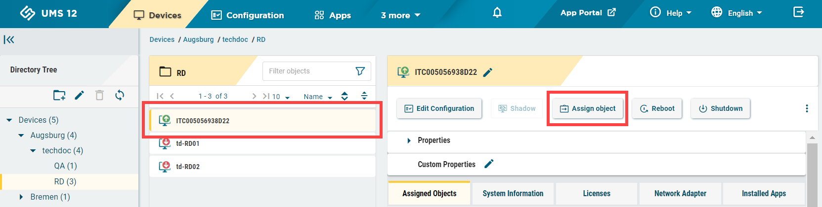The width and height of the screenshot is (822, 207).
Task: Collapse the directory tree sidebar
Action: pos(9,40)
